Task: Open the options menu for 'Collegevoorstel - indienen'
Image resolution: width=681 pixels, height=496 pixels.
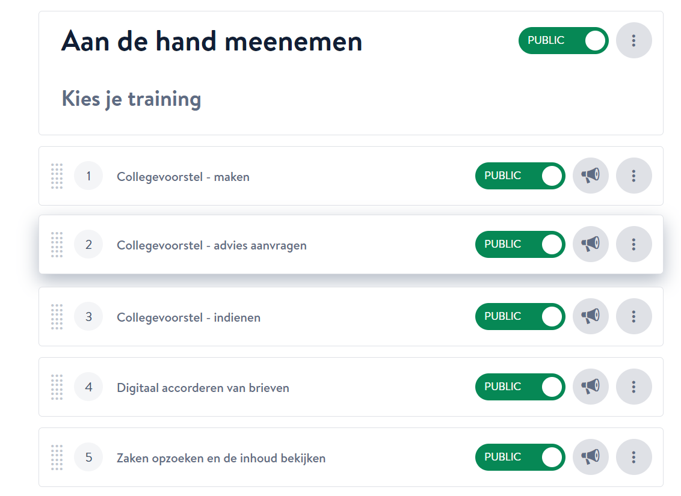Action: pyautogui.click(x=634, y=316)
